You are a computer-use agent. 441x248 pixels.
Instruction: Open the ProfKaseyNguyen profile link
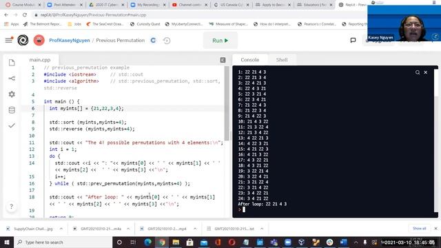(69, 40)
